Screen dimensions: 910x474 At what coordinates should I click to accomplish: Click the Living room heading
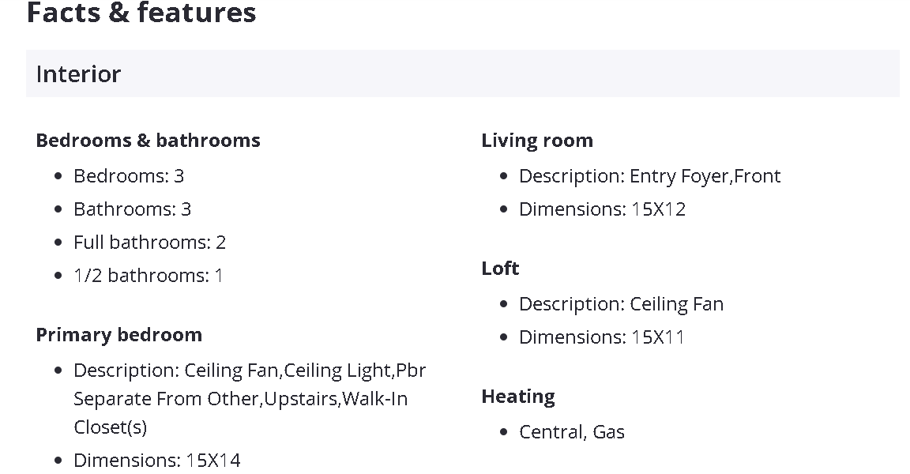pyautogui.click(x=537, y=141)
